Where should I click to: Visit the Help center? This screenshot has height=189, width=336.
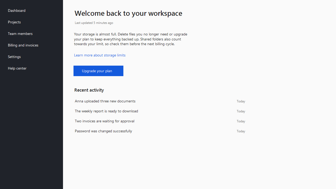[x=17, y=68]
